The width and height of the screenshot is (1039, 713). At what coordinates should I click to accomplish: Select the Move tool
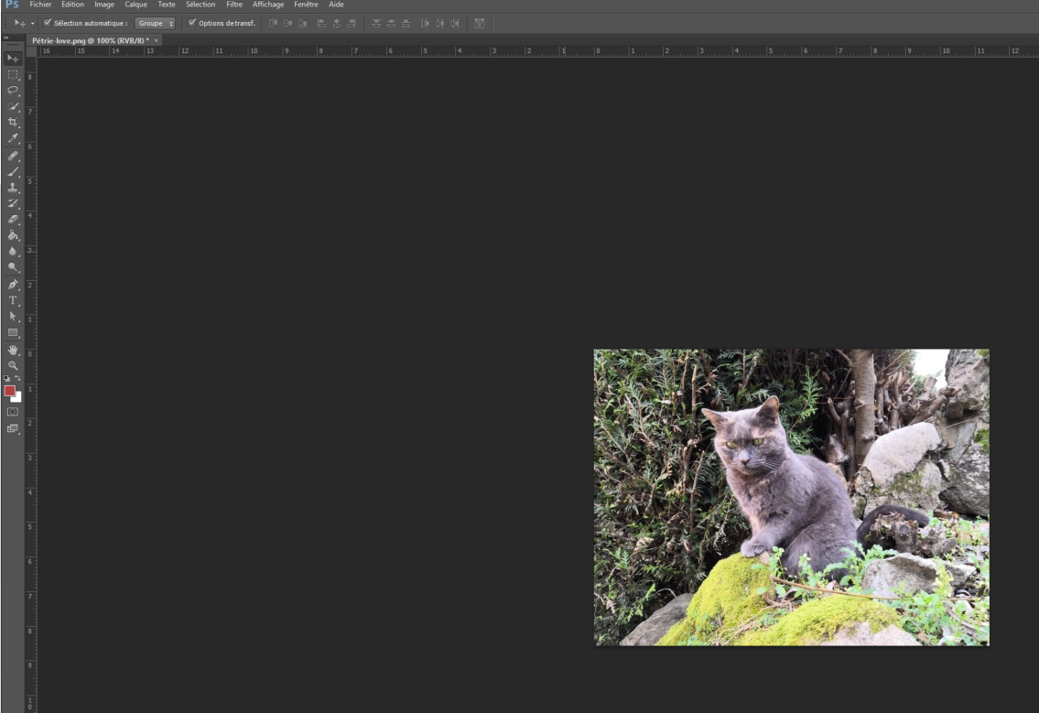(x=11, y=59)
